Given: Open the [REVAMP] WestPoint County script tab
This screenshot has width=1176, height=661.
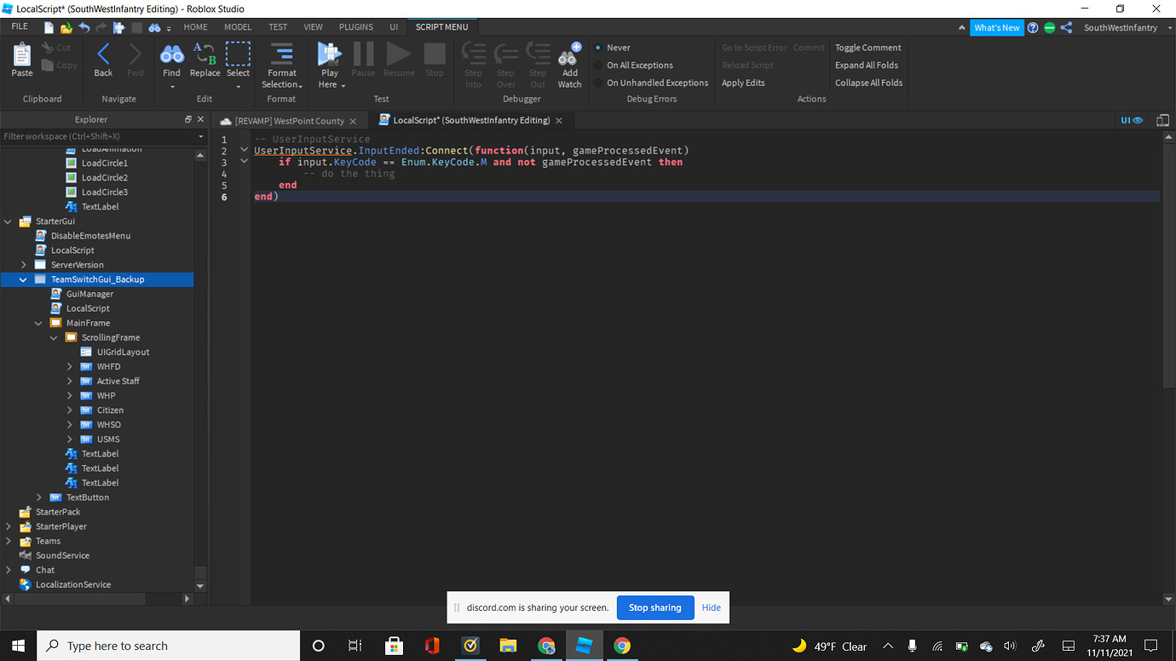Looking at the screenshot, I should [x=290, y=120].
